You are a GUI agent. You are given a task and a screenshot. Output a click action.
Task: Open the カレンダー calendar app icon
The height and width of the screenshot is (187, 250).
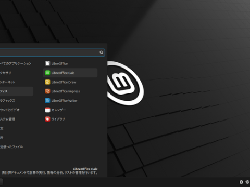[47, 110]
